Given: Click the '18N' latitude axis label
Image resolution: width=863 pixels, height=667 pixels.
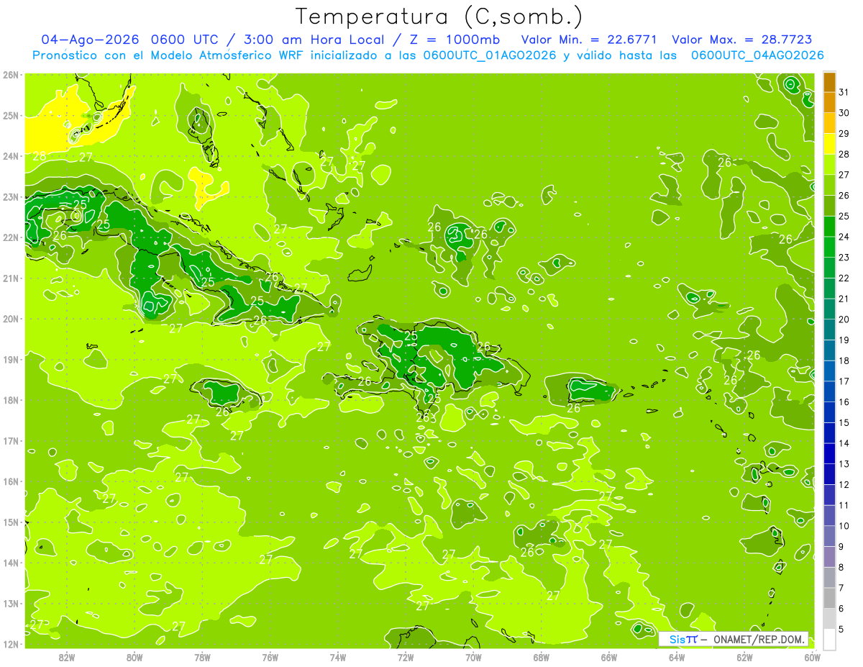Looking at the screenshot, I should click(11, 400).
